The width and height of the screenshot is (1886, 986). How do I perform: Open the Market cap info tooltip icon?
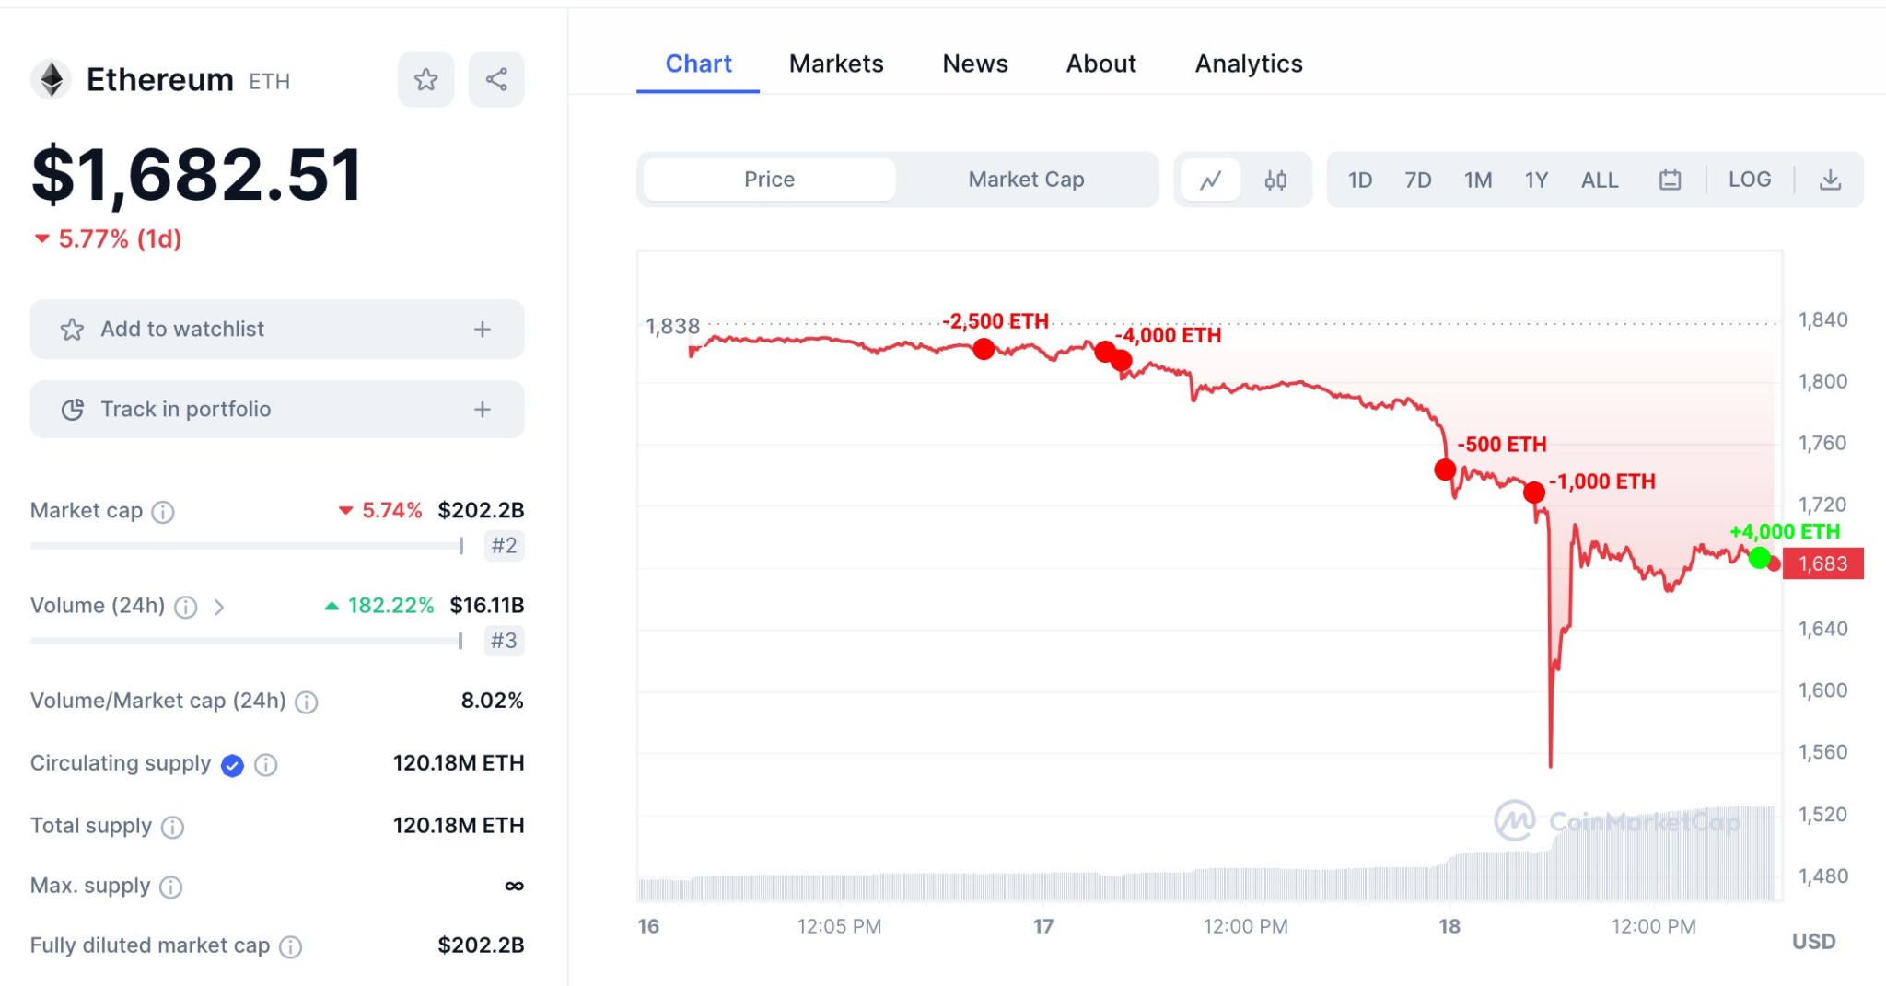pyautogui.click(x=163, y=513)
